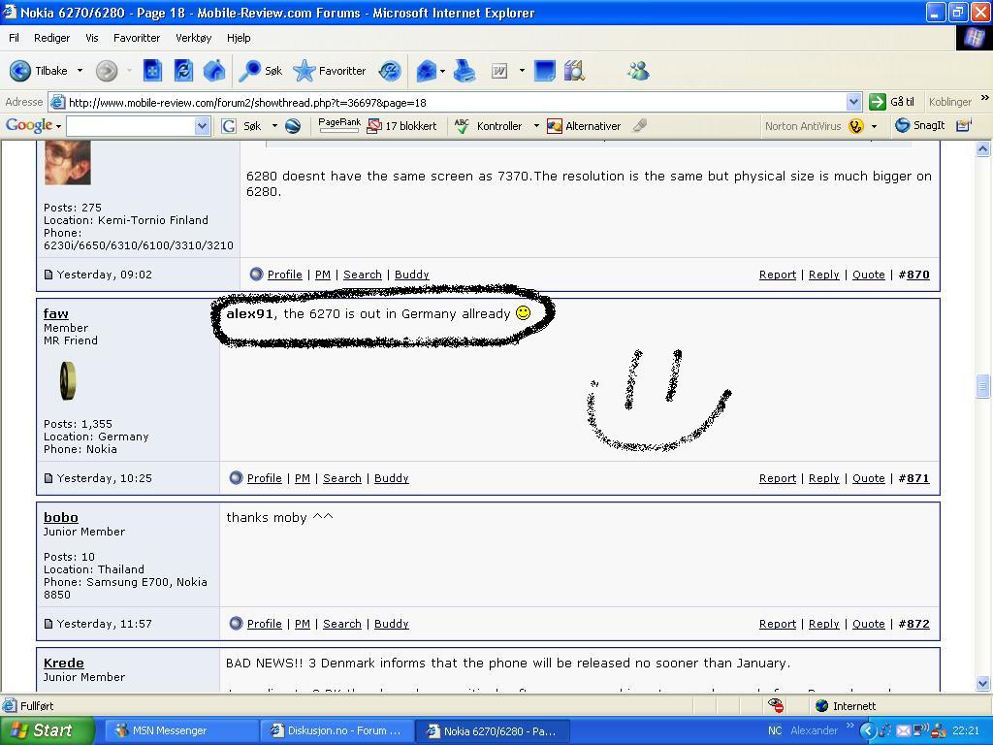
Task: Open the Vis menu
Action: [x=92, y=38]
